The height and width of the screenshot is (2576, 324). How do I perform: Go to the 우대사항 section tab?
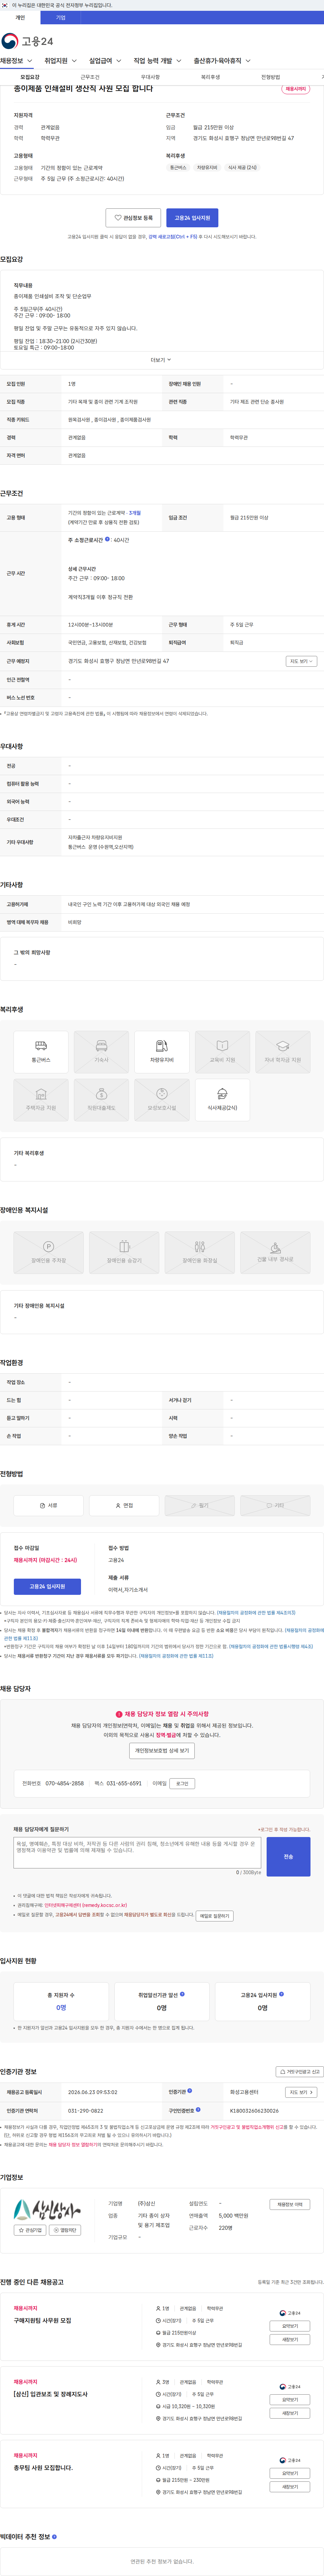(x=150, y=77)
